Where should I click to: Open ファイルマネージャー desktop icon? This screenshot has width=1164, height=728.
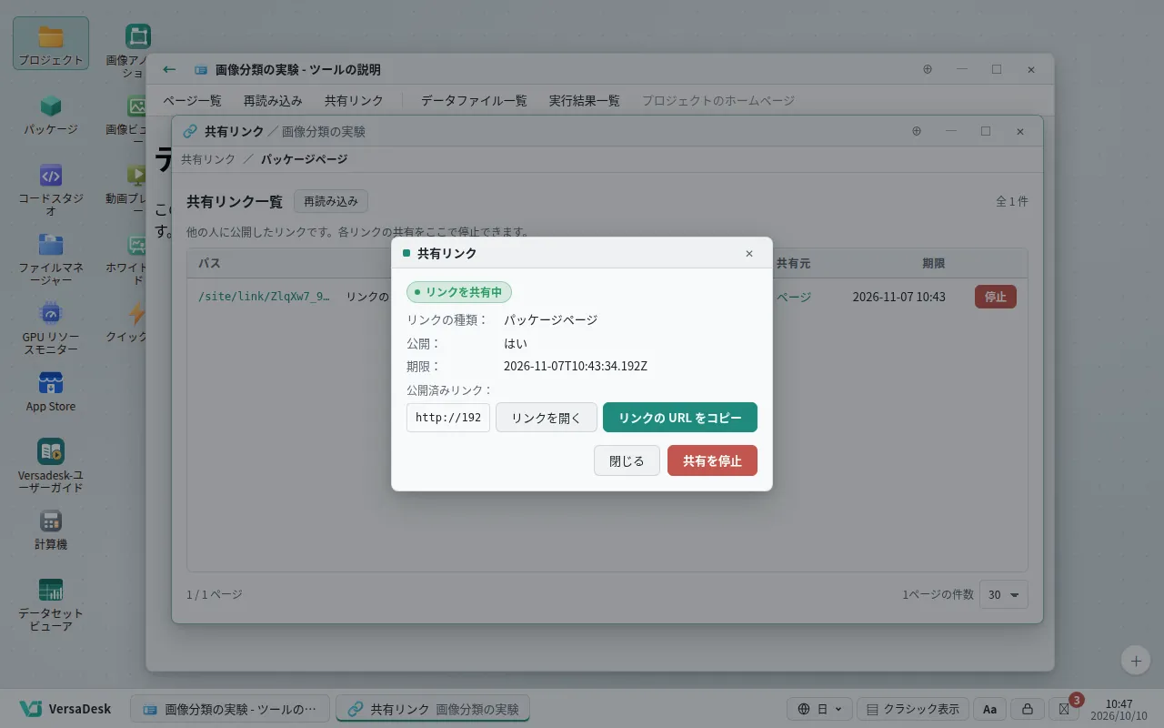point(51,259)
